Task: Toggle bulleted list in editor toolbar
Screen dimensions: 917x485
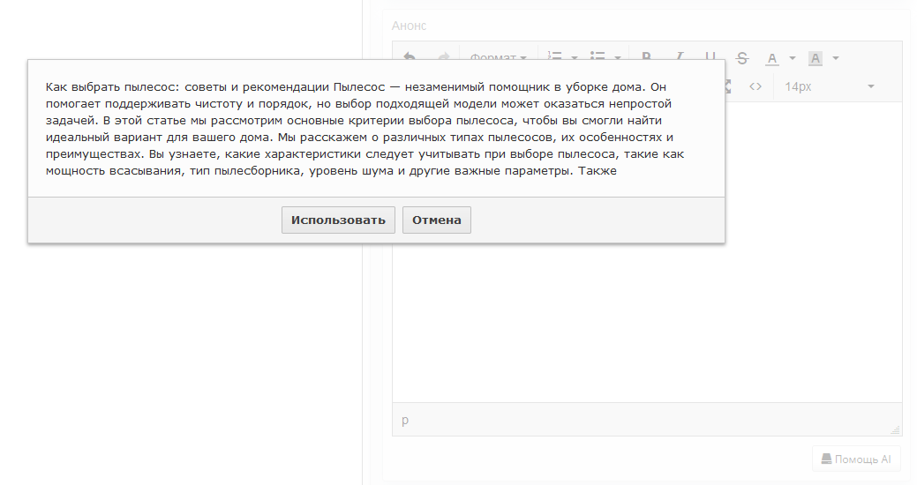Action: coord(598,55)
